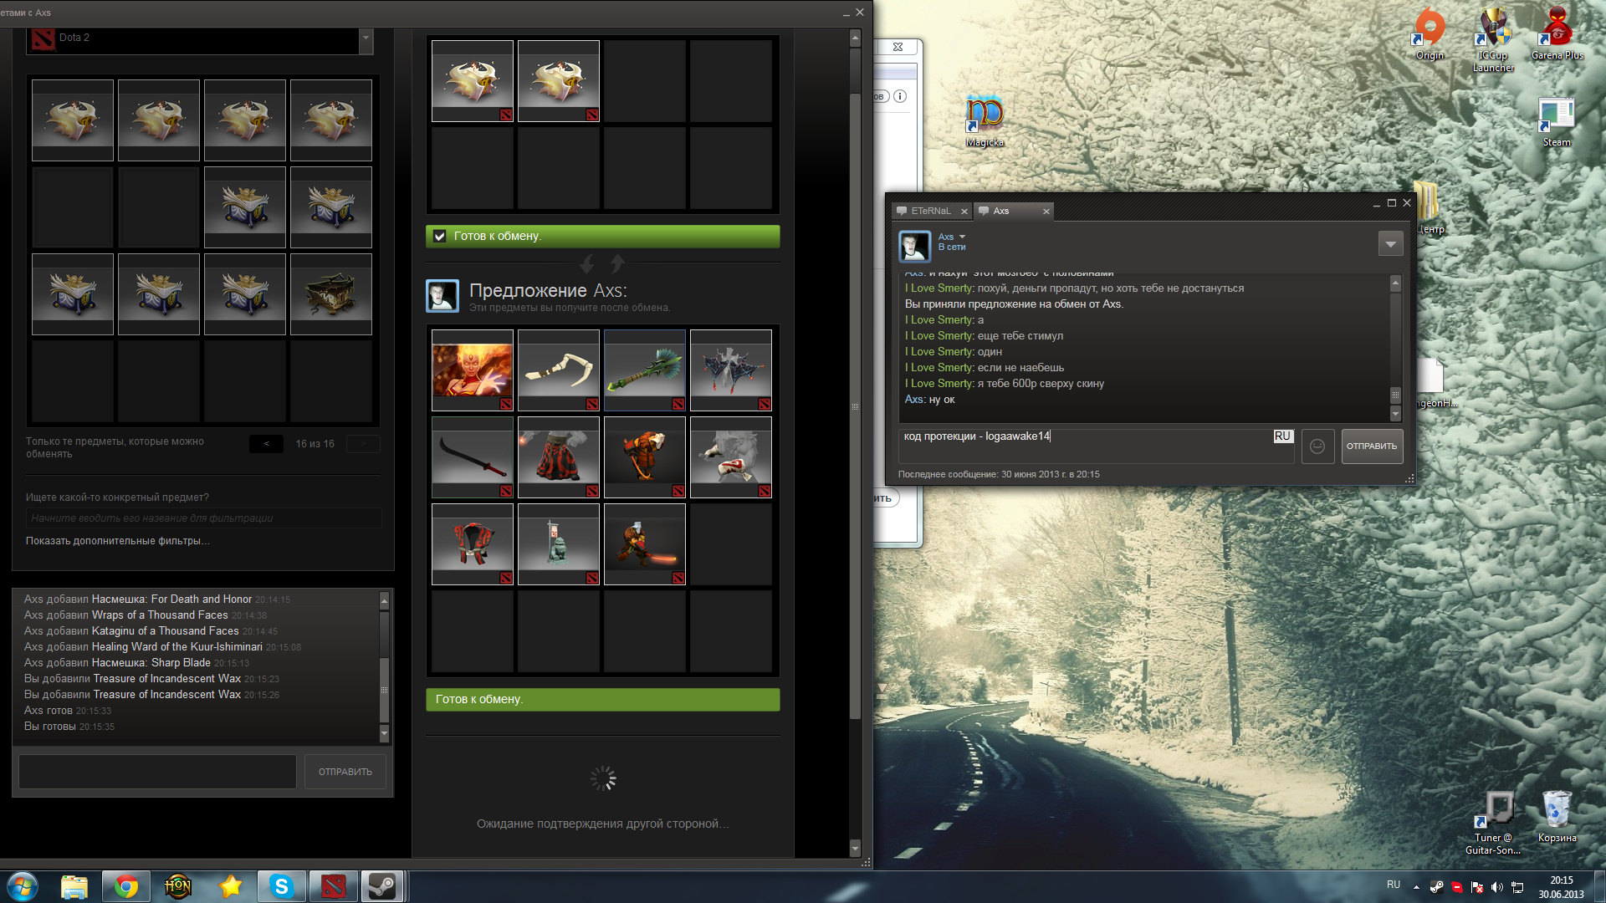
Task: Open Steam from taskbar
Action: (x=383, y=886)
